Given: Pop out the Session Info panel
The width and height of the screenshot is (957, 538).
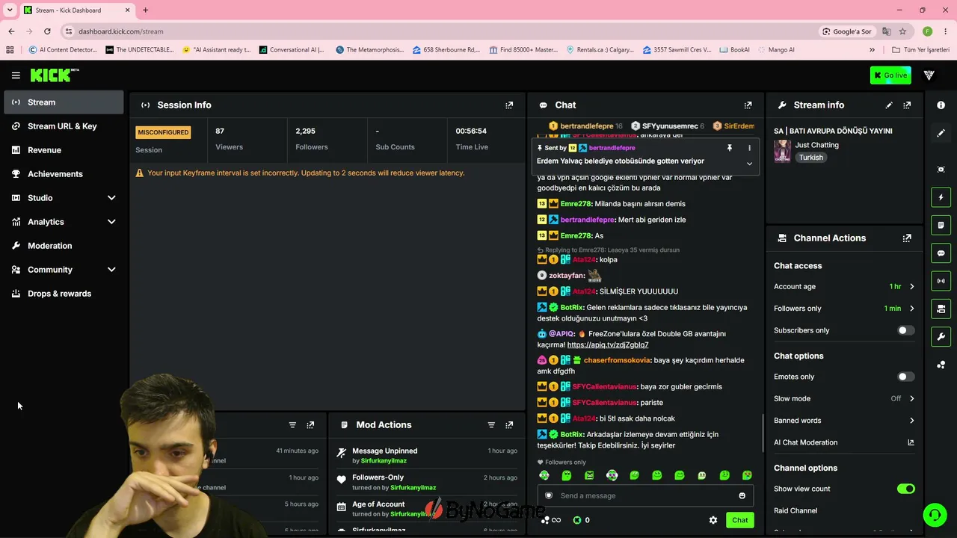Looking at the screenshot, I should click(x=509, y=105).
